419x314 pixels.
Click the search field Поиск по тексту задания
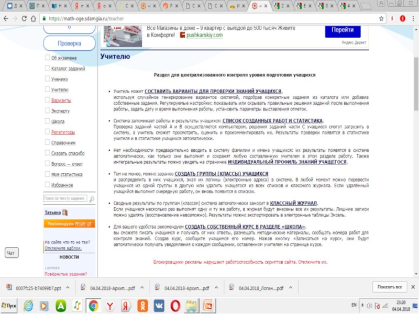point(64,199)
